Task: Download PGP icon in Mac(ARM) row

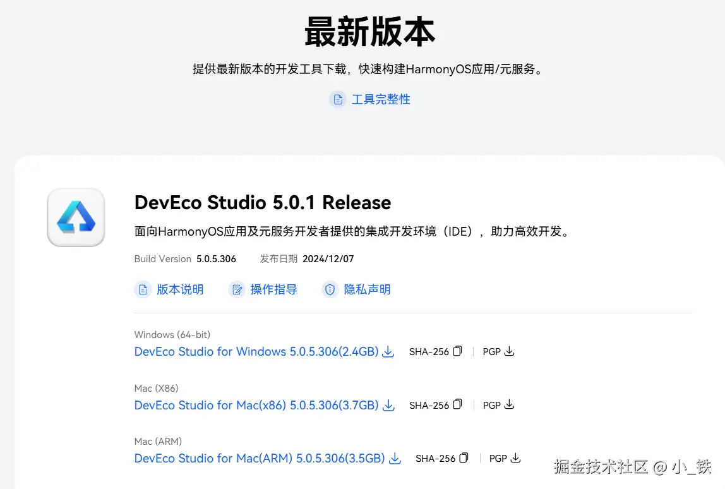Action: tap(515, 458)
